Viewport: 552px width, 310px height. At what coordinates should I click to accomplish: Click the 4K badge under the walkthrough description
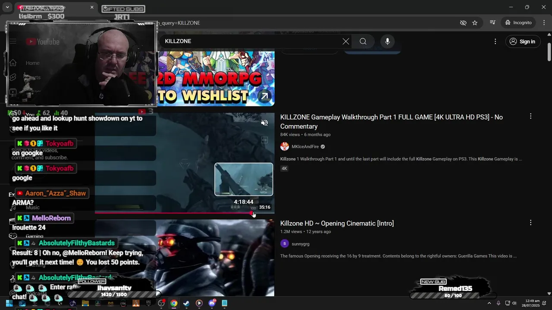pos(284,168)
